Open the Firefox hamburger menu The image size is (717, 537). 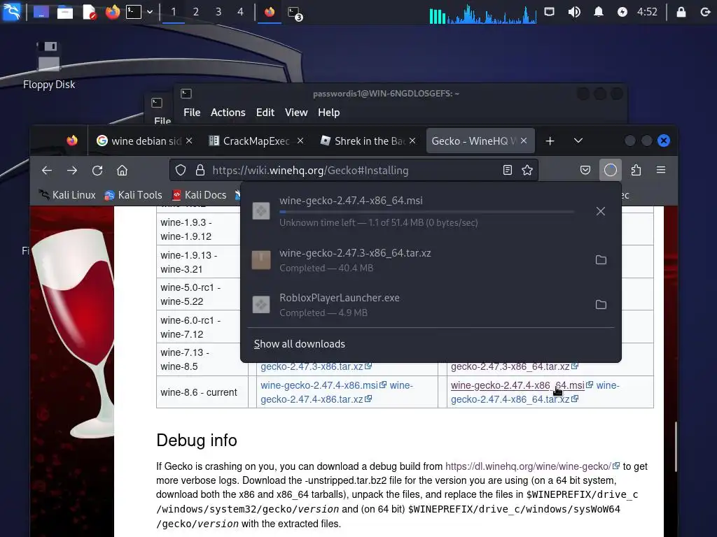[661, 170]
